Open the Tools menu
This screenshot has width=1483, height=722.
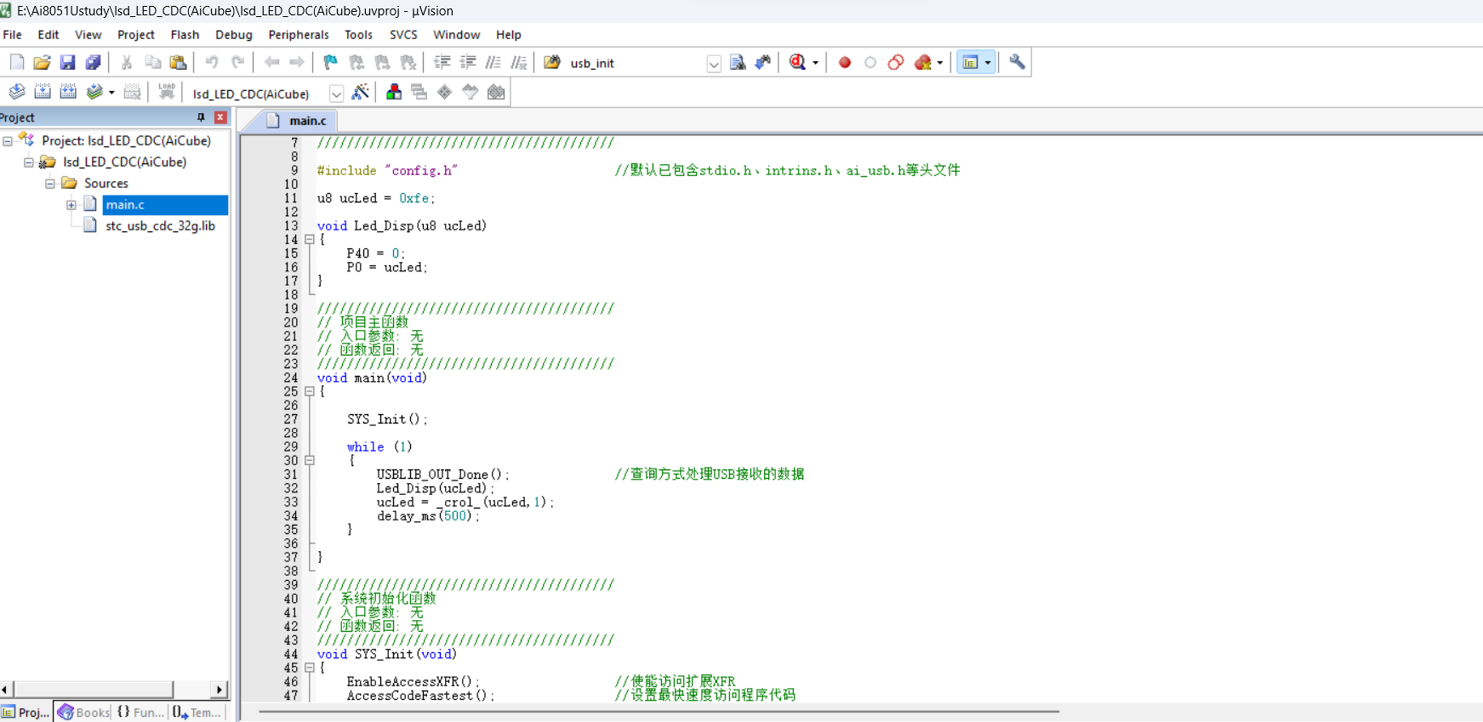(x=358, y=35)
